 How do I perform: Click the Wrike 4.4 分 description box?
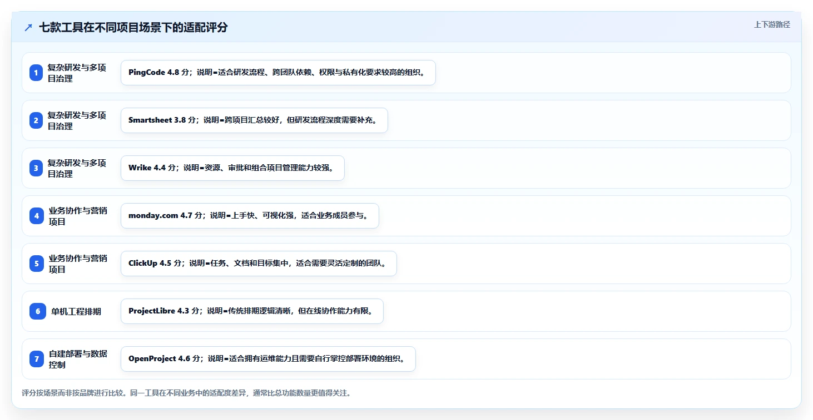(x=232, y=168)
